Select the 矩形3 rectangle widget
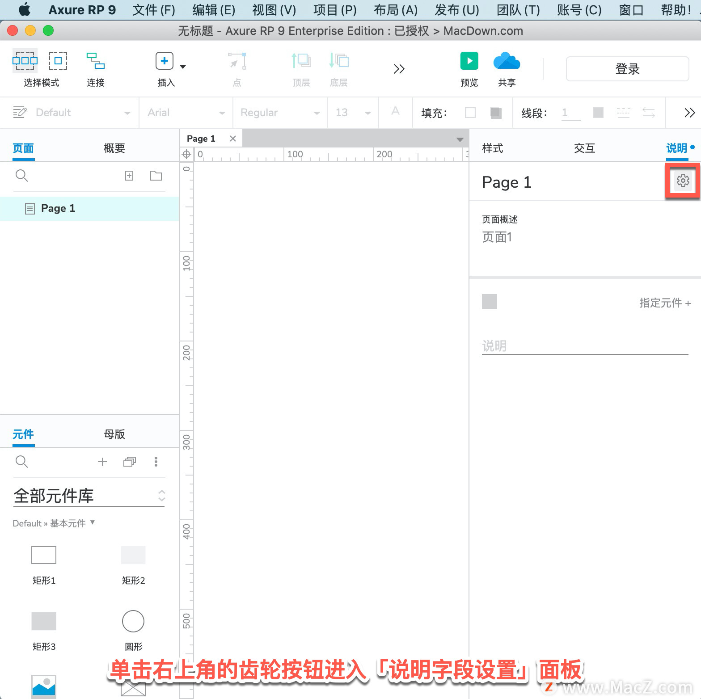701x699 pixels. (x=44, y=621)
